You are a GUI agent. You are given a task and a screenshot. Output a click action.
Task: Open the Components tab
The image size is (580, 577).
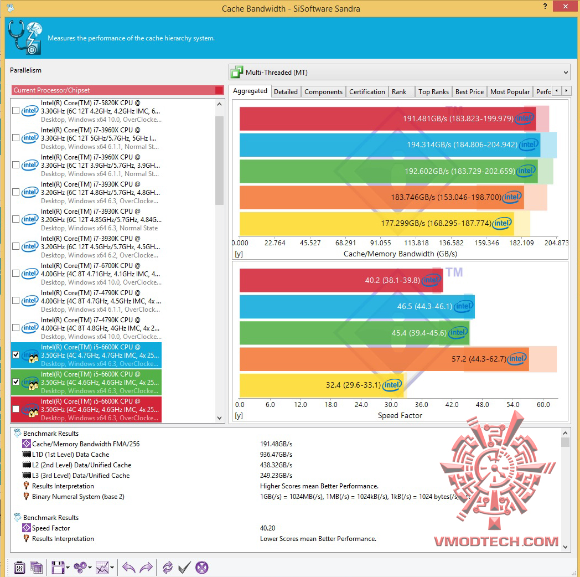tap(323, 92)
